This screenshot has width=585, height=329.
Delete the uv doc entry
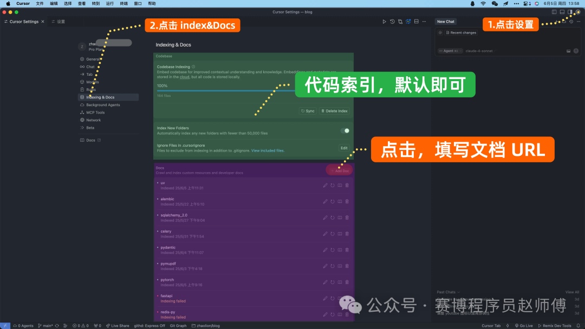click(x=347, y=185)
